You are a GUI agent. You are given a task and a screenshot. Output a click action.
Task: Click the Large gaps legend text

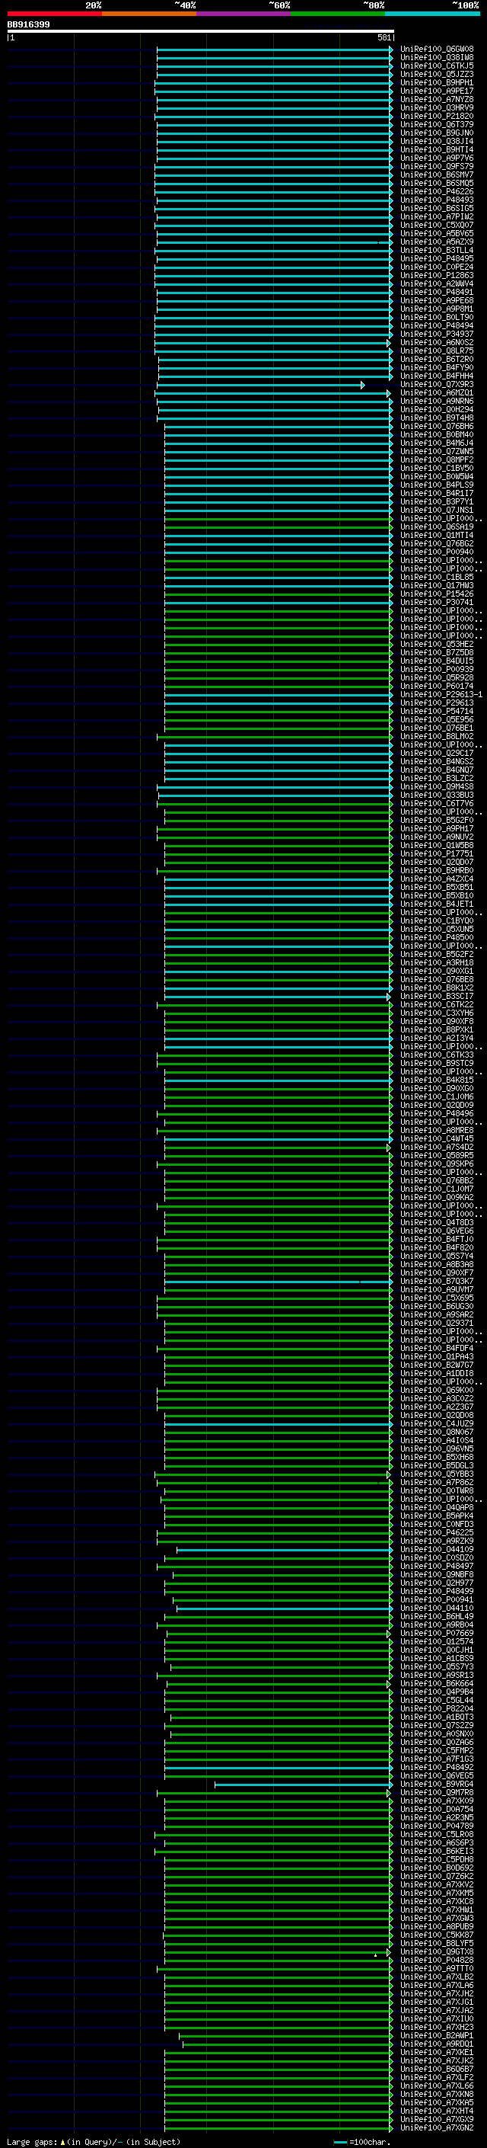click(94, 2141)
